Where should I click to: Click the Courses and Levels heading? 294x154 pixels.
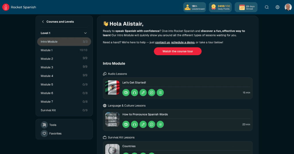(60, 22)
